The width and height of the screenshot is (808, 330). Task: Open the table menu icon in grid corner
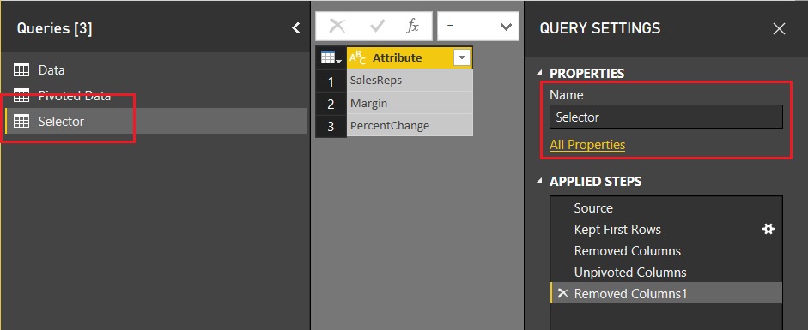(x=331, y=58)
